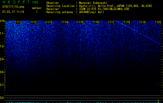The width and height of the screenshot is (163, 103).
Task: Click the 1117 time marker
Action: pos(111,22)
